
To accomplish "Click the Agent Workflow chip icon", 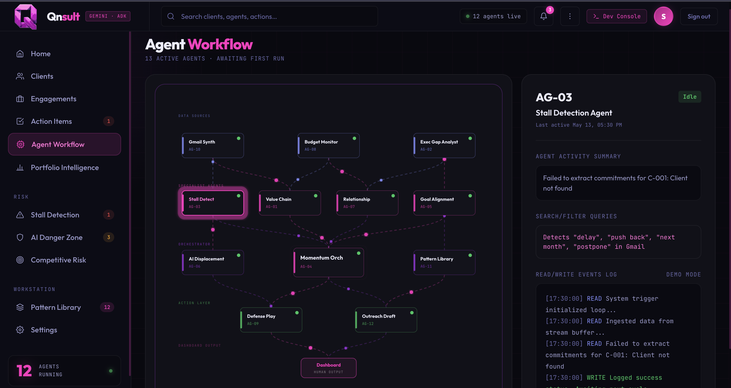I will point(21,144).
